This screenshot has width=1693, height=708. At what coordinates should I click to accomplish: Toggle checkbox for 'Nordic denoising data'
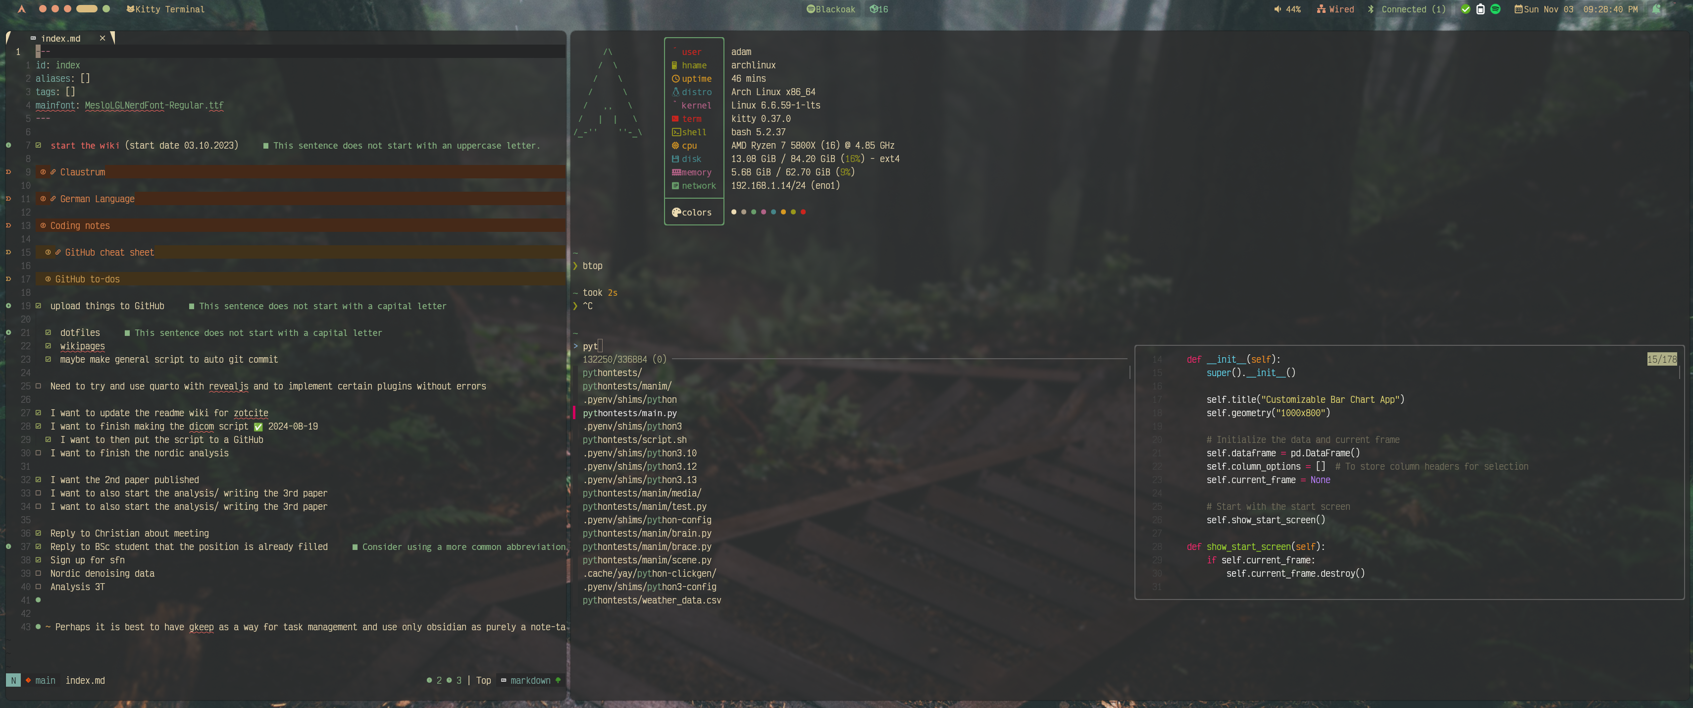click(38, 574)
